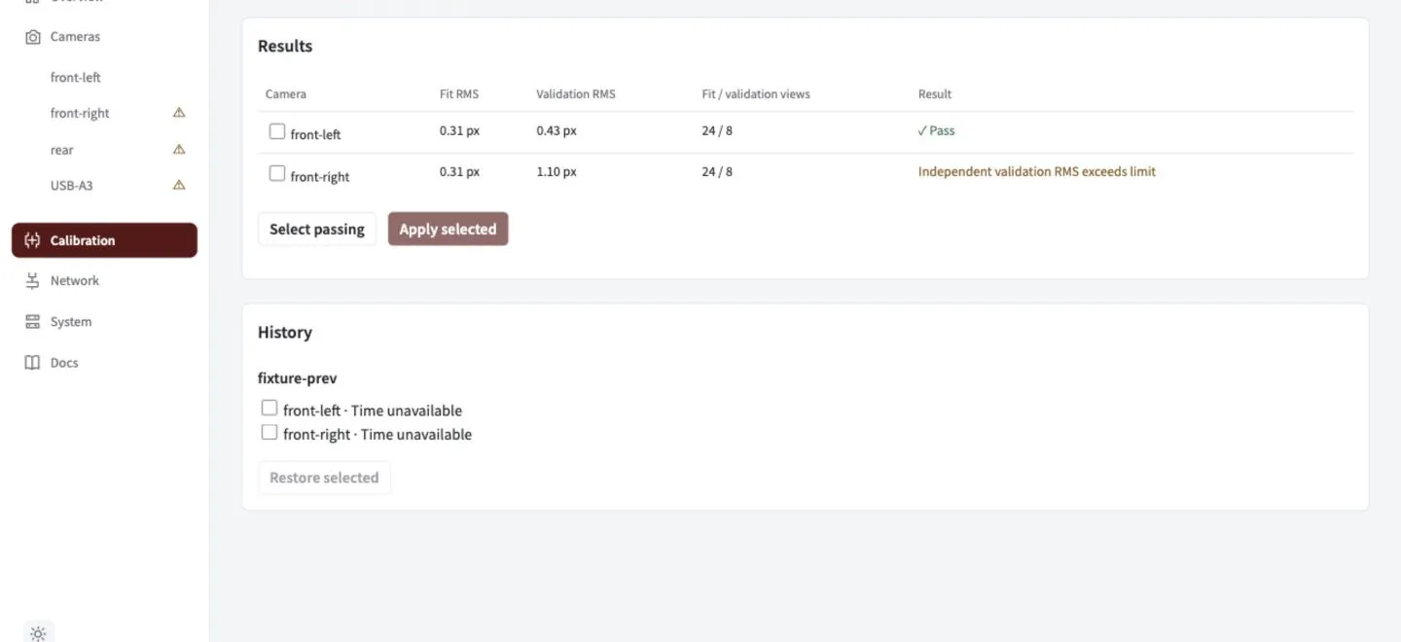The width and height of the screenshot is (1401, 642).
Task: Click the warning triangle next to rear
Action: (179, 150)
